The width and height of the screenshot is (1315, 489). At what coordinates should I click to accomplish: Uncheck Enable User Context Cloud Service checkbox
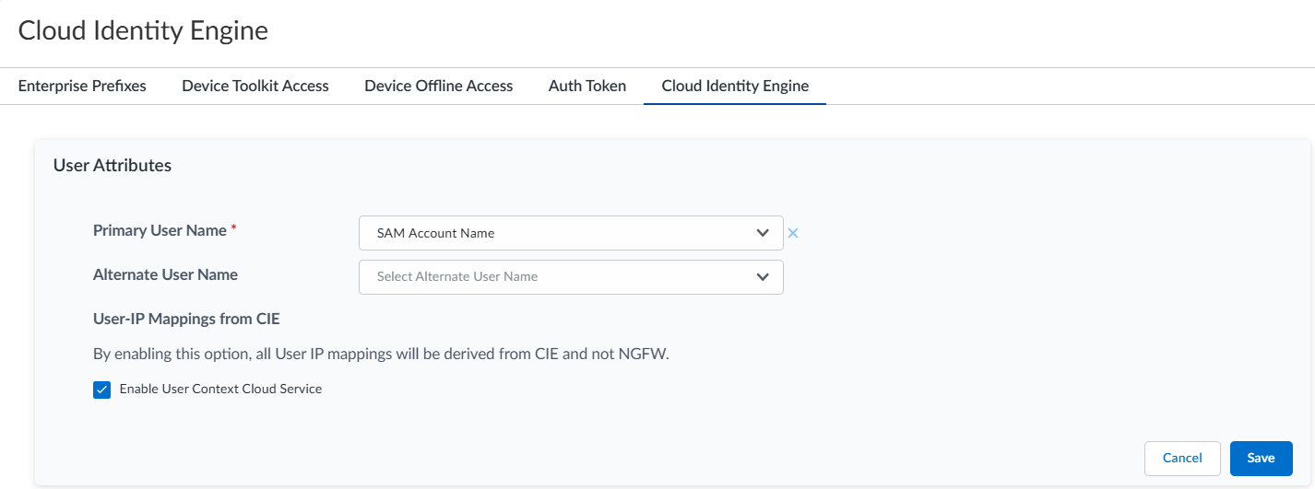102,390
